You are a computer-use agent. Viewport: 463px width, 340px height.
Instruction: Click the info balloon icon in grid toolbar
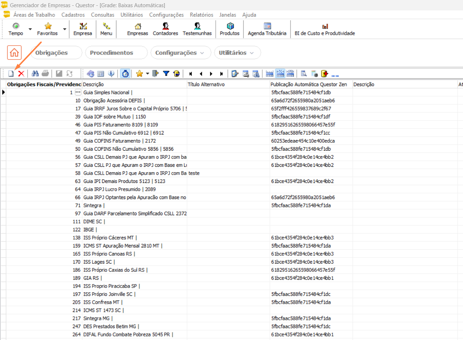(x=111, y=74)
